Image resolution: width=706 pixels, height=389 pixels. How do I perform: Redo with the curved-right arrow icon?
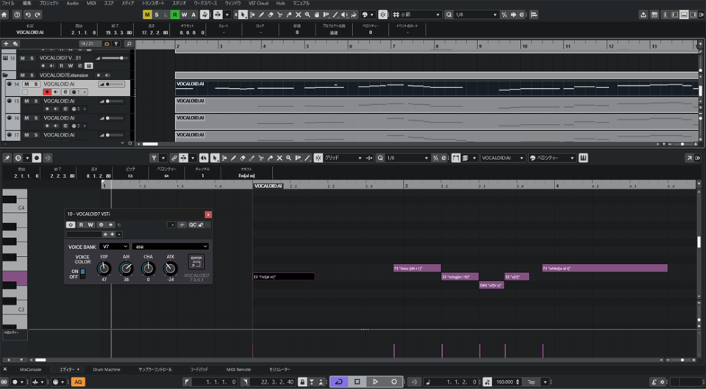point(38,15)
